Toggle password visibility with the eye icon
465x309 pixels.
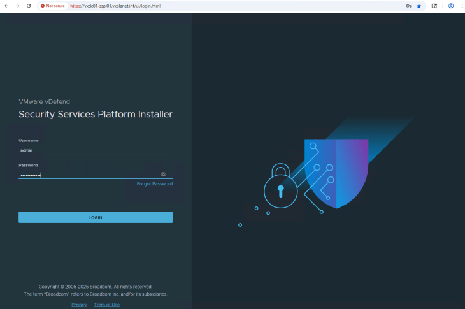point(163,174)
